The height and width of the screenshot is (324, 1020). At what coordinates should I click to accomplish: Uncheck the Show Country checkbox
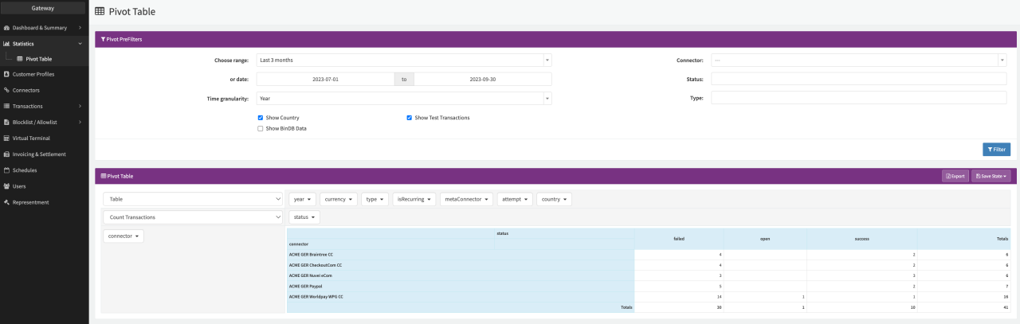(x=261, y=118)
